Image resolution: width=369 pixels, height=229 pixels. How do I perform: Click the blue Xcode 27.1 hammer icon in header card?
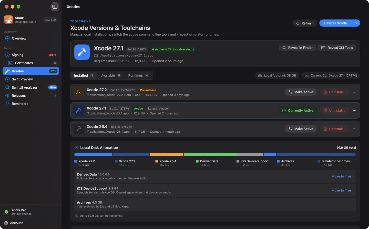point(82,52)
